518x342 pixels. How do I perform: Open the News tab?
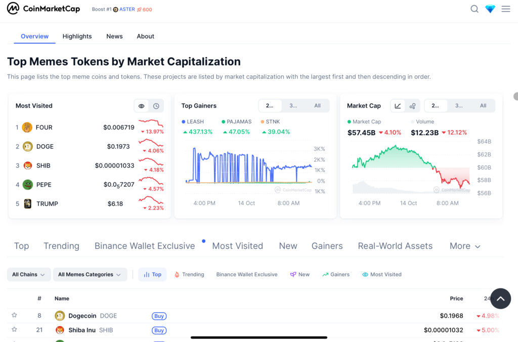point(114,36)
